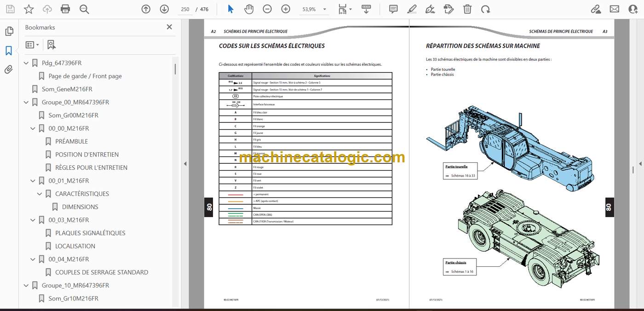Collapse the CARACTÉRISTIQUES bookmark node

40,194
